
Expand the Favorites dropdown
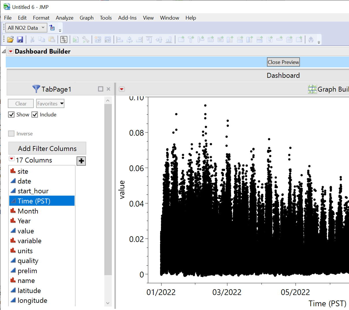[50, 104]
